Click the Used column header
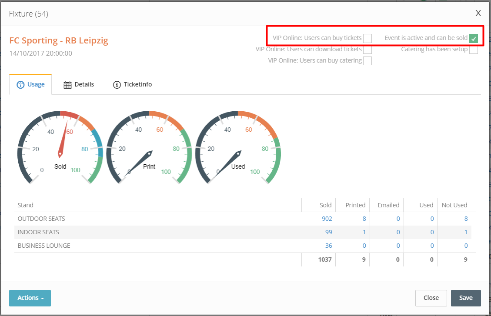Screen dimensions: 491x316 (426, 205)
